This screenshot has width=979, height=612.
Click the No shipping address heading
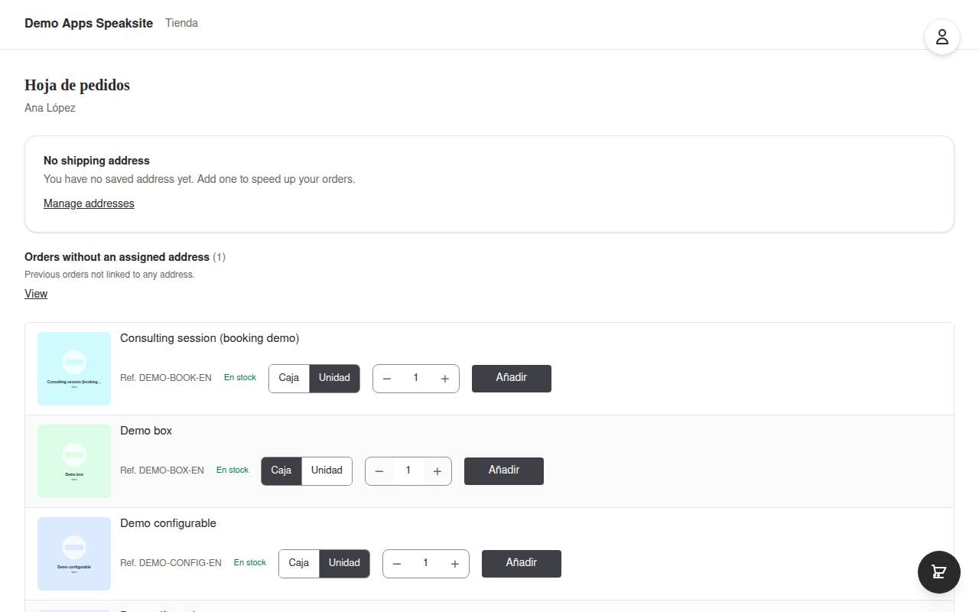(x=96, y=161)
